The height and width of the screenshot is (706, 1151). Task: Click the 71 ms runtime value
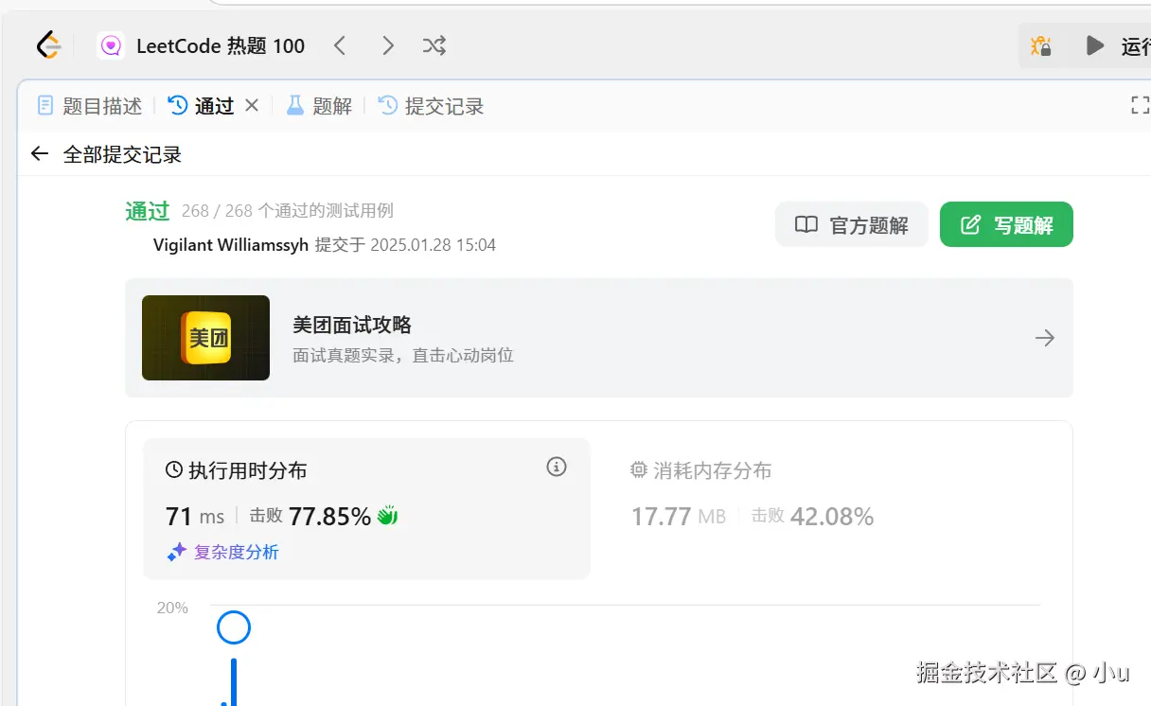195,517
